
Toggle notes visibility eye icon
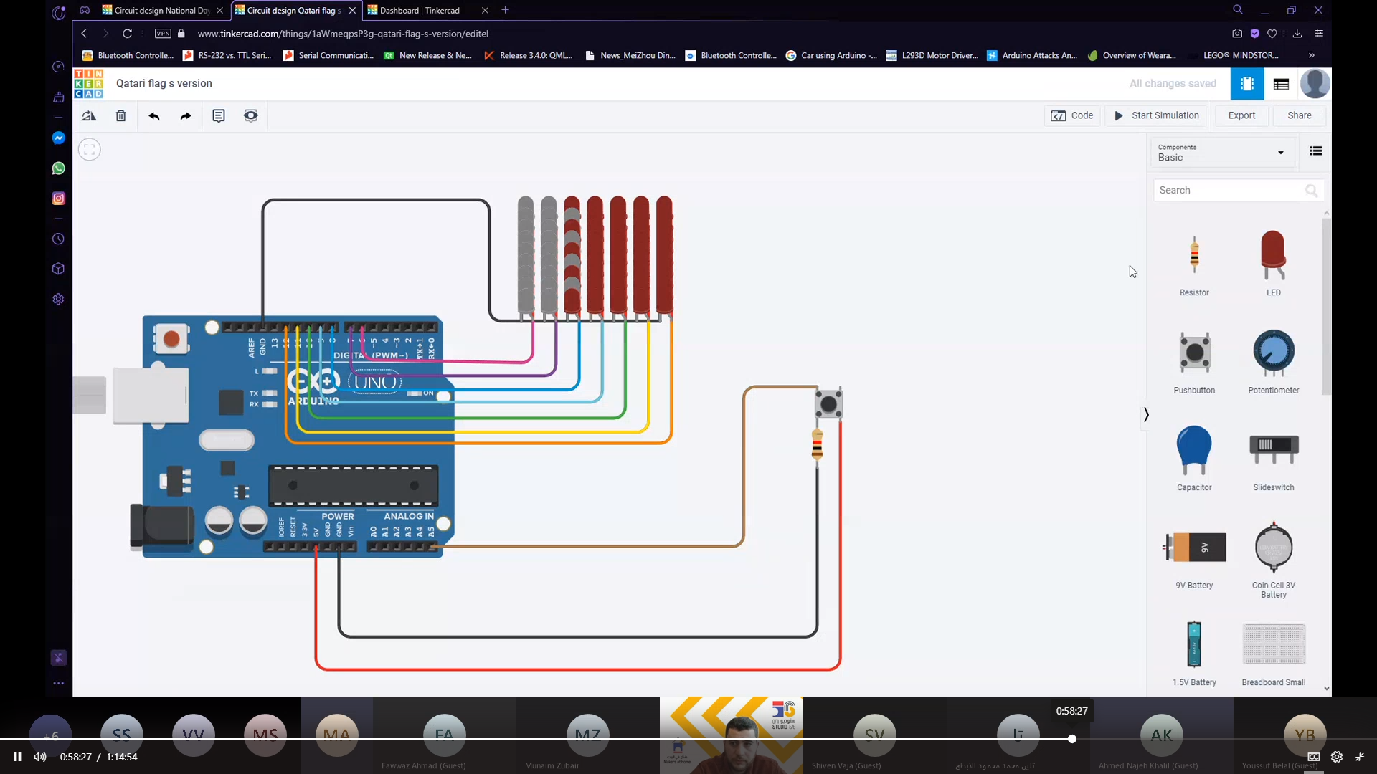click(250, 115)
